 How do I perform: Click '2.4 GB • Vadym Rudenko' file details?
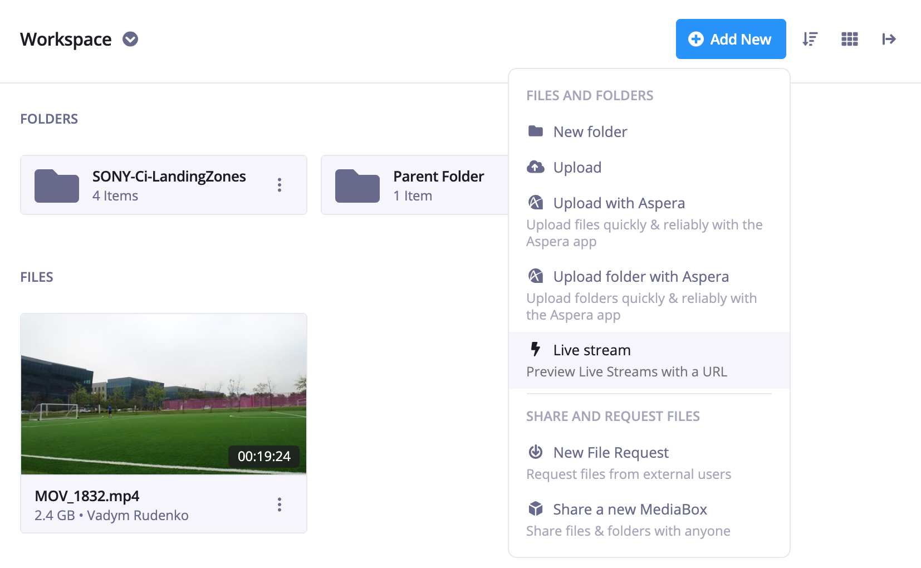111,516
